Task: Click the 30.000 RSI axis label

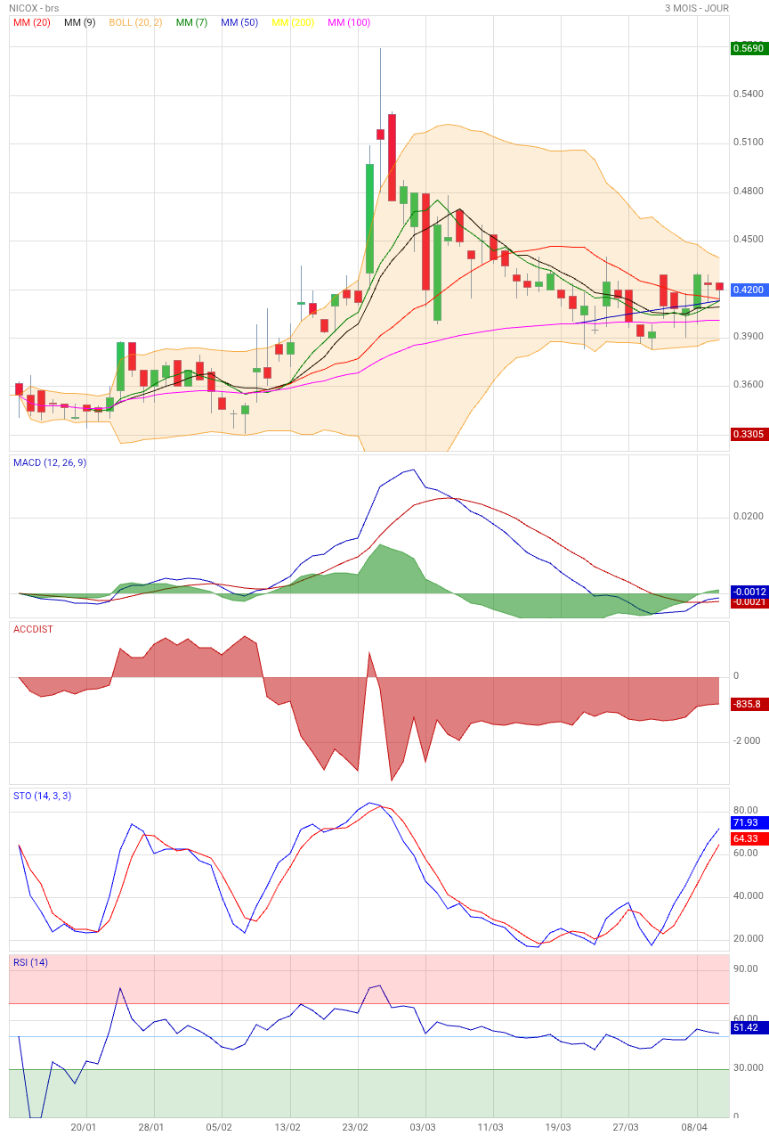Action: 749,1067
